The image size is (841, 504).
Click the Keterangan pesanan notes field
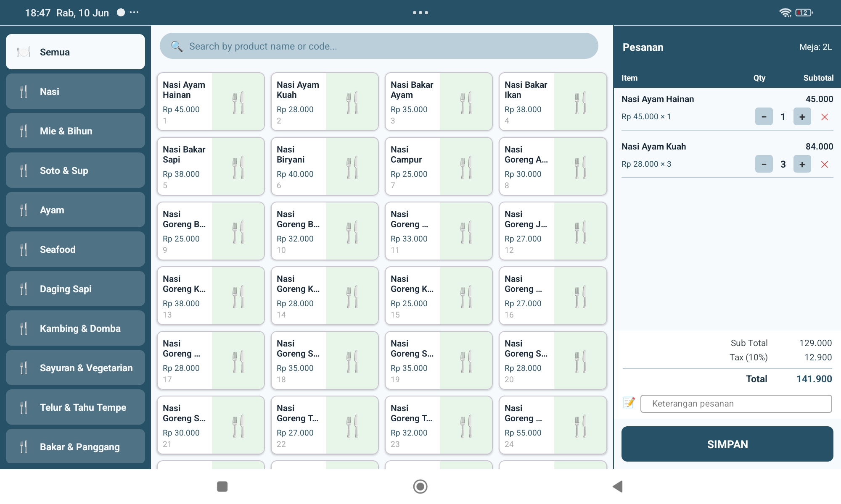736,404
